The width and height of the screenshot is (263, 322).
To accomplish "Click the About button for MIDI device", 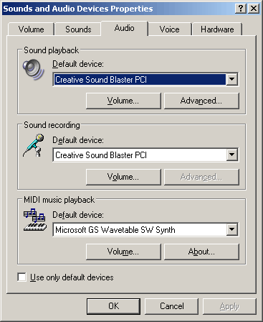I will [201, 252].
